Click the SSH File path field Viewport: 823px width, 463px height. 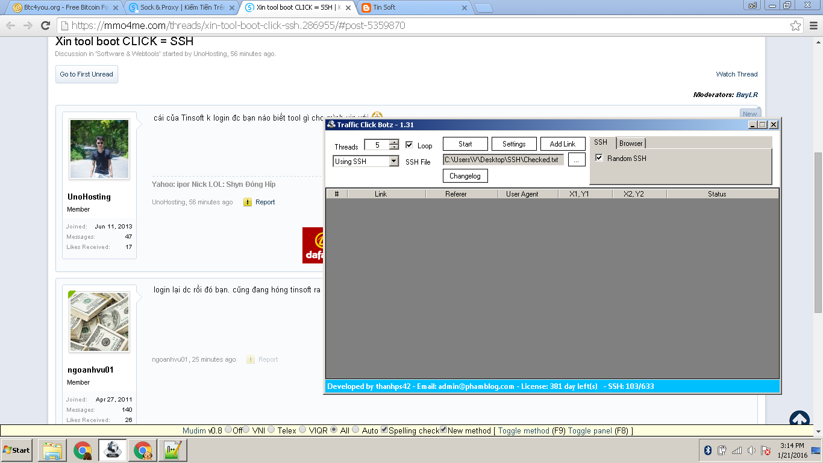pyautogui.click(x=504, y=160)
